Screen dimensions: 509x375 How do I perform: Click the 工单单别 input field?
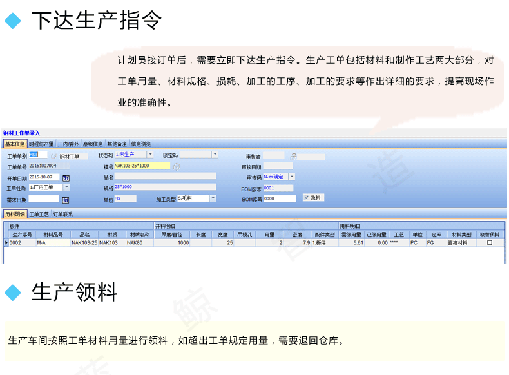click(38, 155)
